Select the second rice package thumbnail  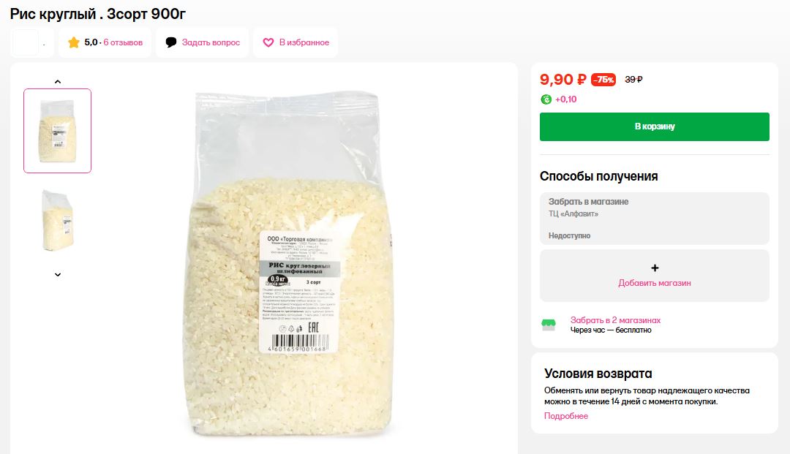click(57, 220)
